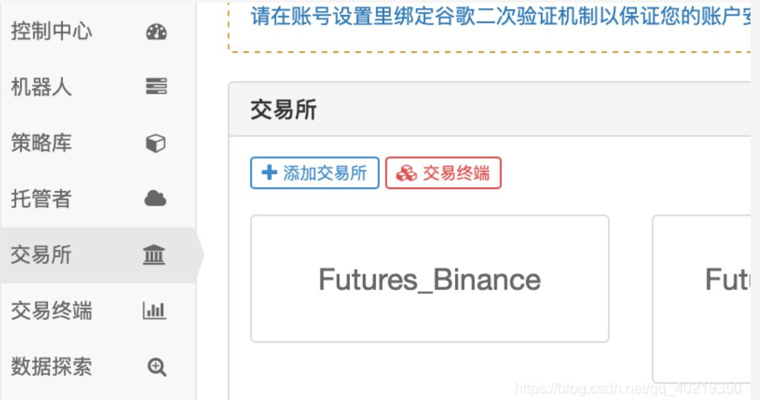This screenshot has height=400, width=760.
Task: Go to 机器人 menu item
Action: pos(42,87)
